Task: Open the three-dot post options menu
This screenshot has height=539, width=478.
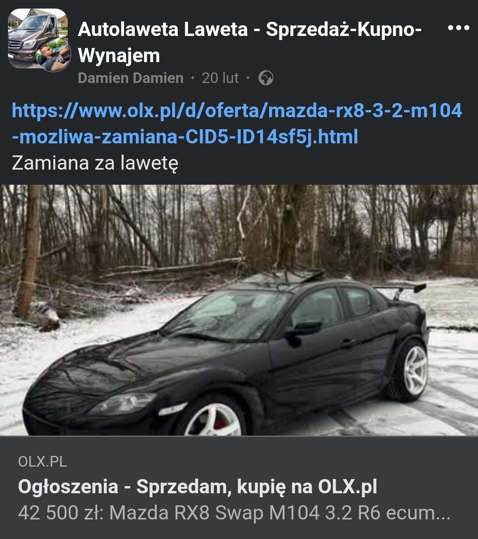Action: click(x=459, y=28)
